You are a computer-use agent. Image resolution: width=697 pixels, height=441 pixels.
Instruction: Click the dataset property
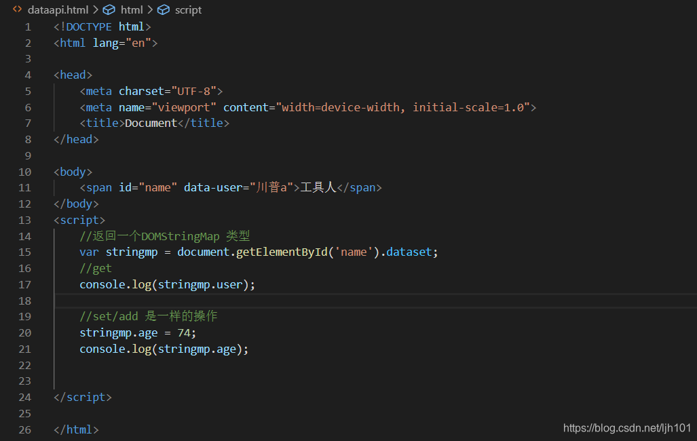[409, 252]
